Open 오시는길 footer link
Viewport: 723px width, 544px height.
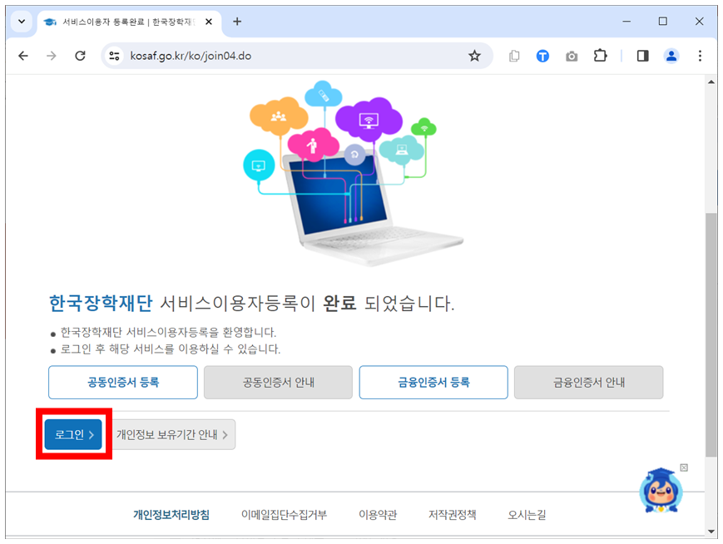coord(527,515)
